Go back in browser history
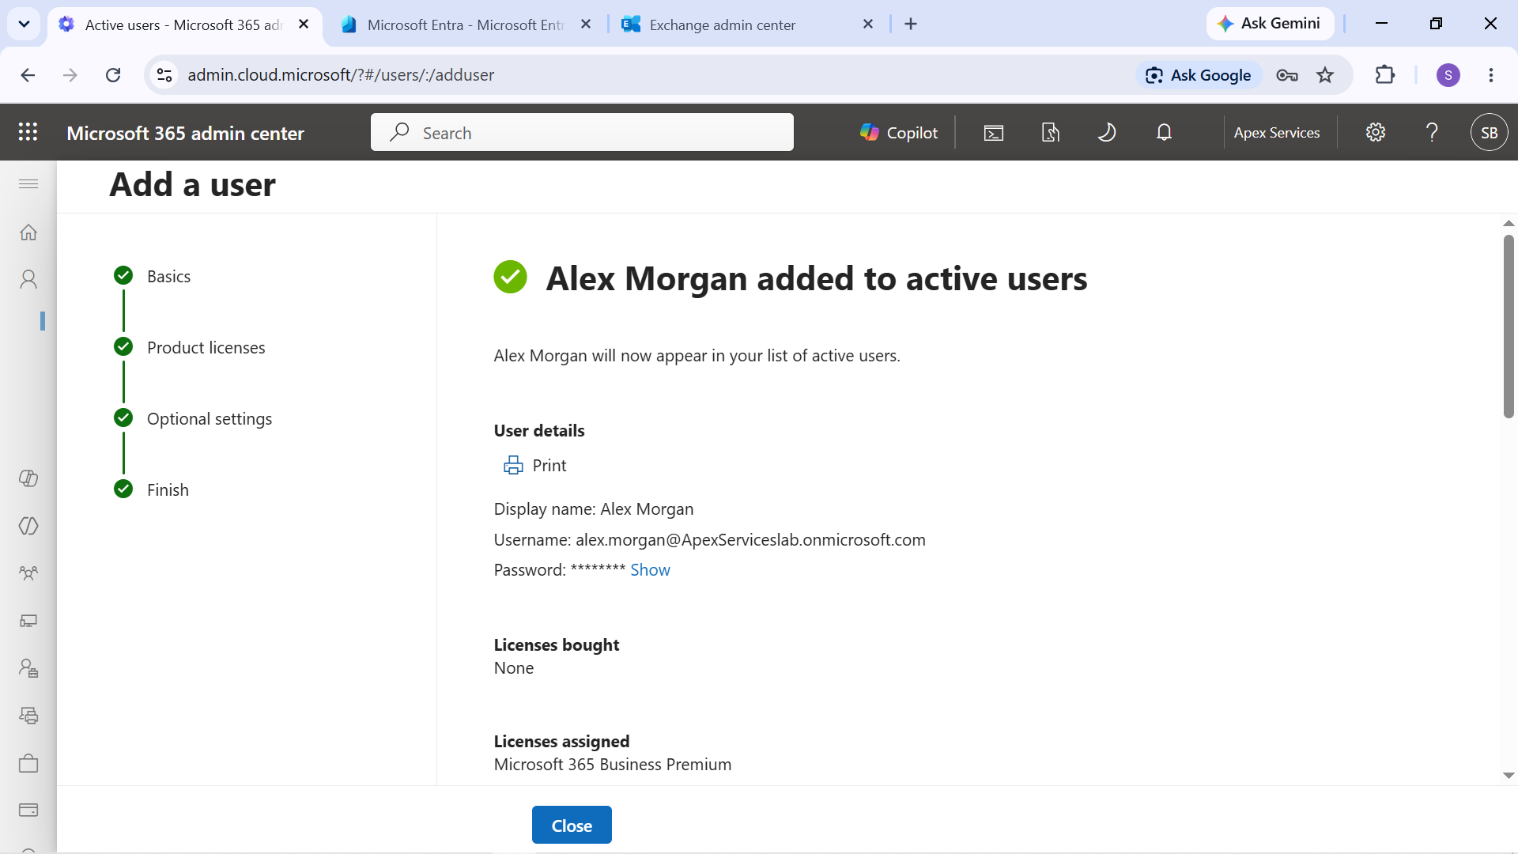Viewport: 1518px width, 854px height. [28, 75]
